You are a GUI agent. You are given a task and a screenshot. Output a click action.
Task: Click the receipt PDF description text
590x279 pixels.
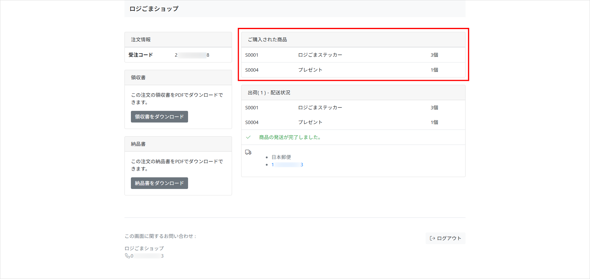click(x=177, y=99)
